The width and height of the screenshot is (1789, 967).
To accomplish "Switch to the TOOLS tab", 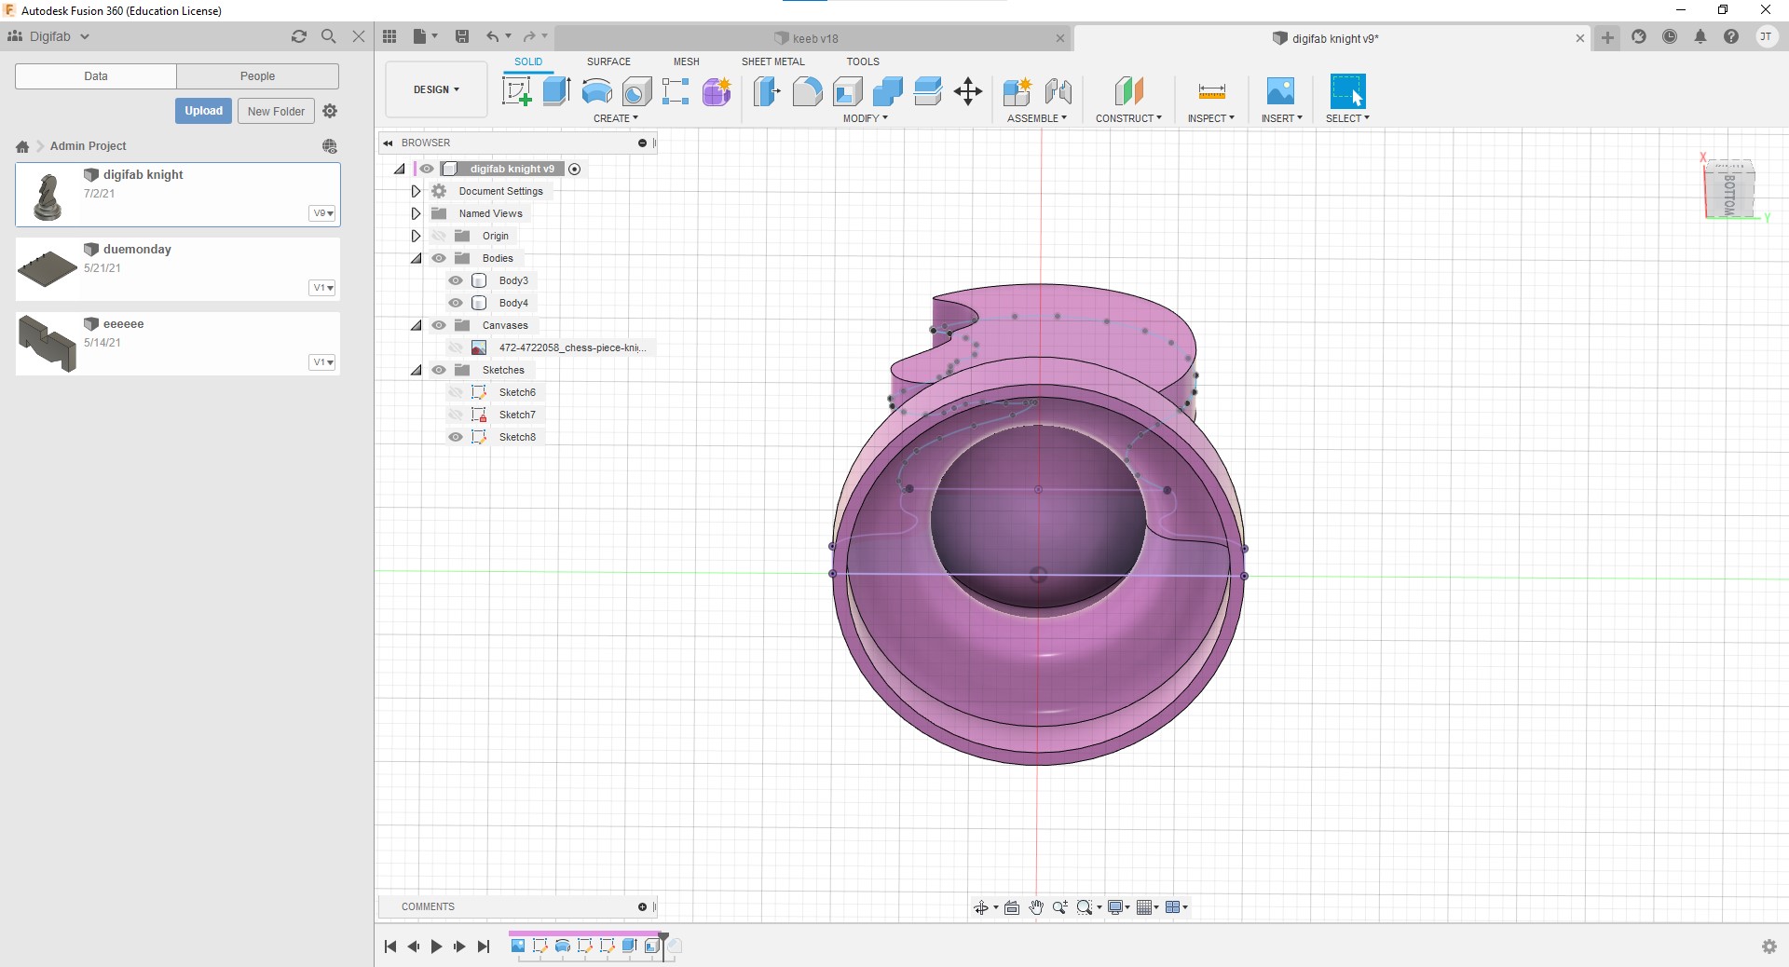I will click(x=863, y=61).
